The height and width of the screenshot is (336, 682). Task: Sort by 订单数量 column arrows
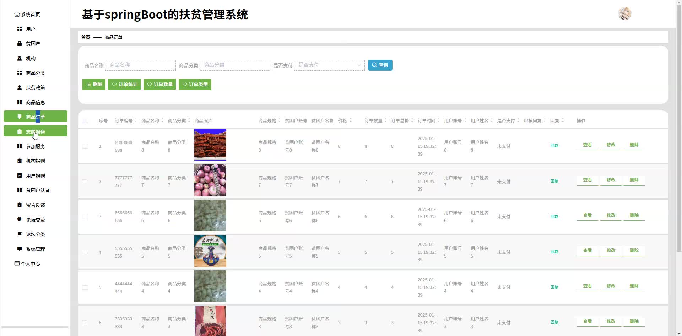click(x=385, y=121)
